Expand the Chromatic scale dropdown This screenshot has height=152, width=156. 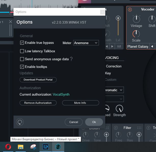click(113, 90)
